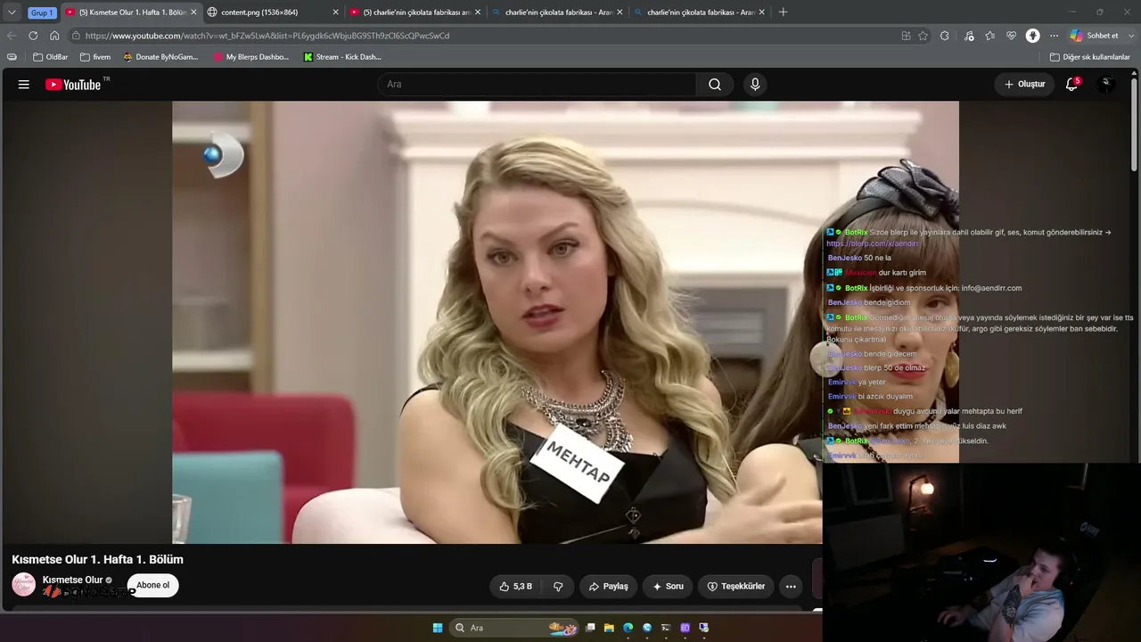The height and width of the screenshot is (642, 1141).
Task: Click the Soru ask button
Action: point(668,587)
